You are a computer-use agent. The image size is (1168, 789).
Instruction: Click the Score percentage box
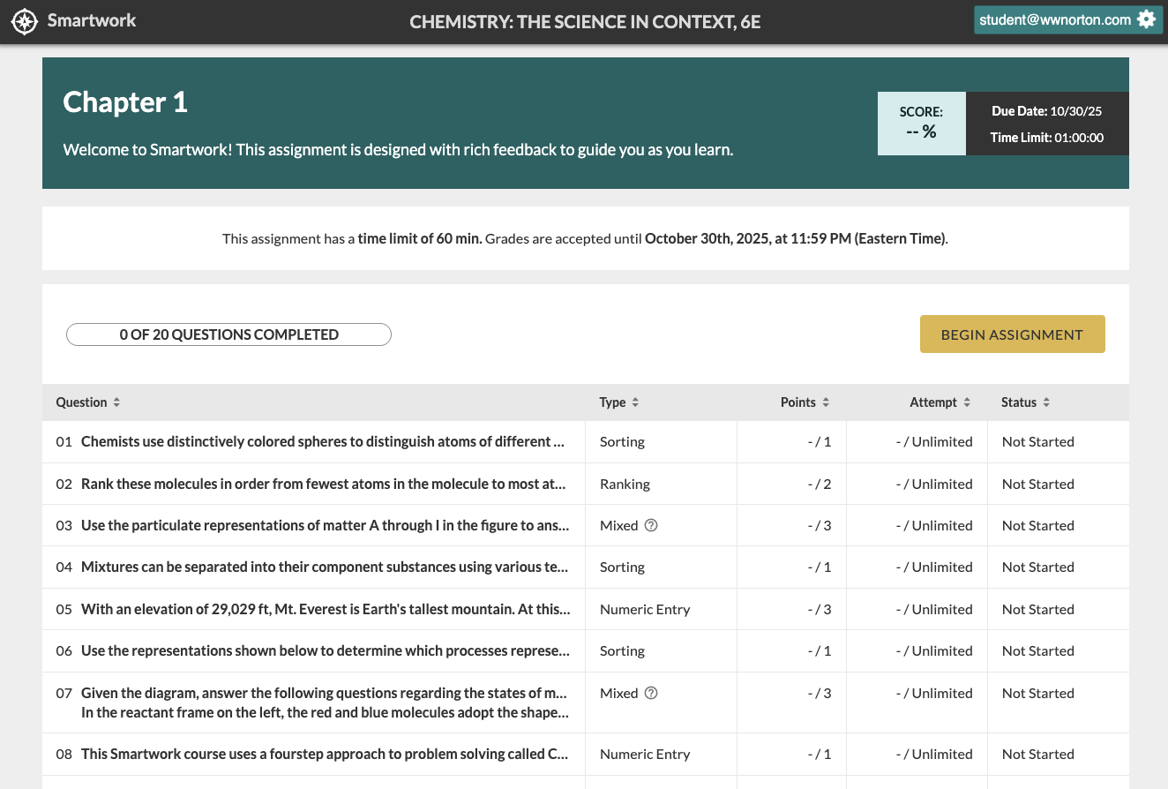[x=921, y=124]
